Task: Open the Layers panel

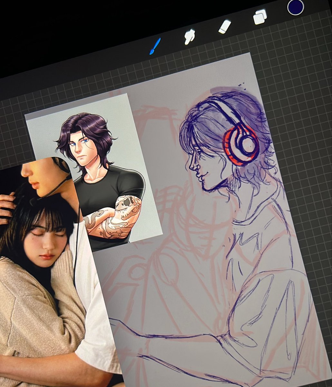Action: pyautogui.click(x=260, y=17)
